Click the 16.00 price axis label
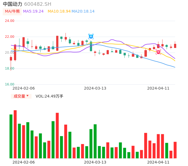This screenshot has width=188, height=166. [x=10, y=84]
